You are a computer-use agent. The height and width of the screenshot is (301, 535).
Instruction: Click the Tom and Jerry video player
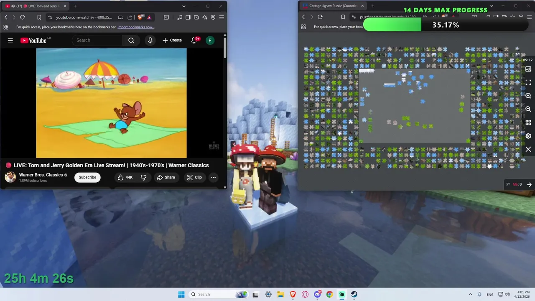(111, 103)
